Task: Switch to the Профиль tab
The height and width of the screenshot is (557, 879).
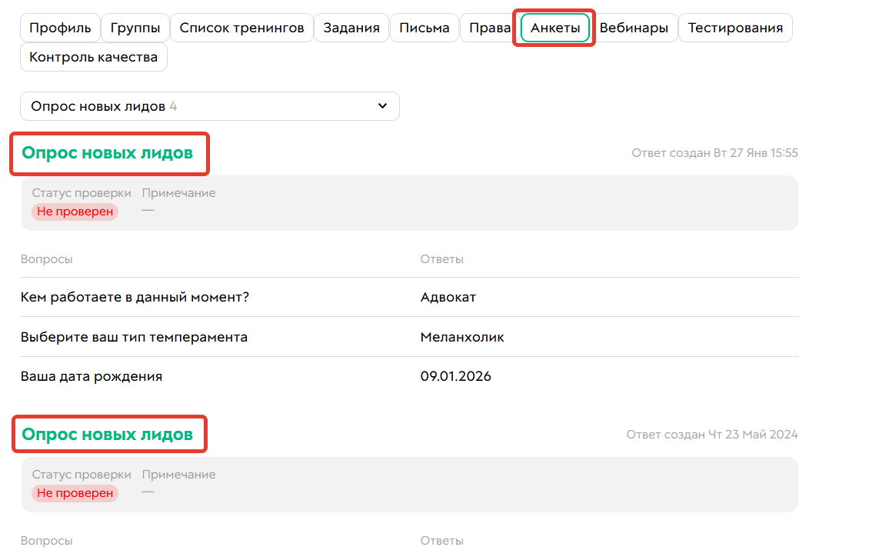Action: 61,27
